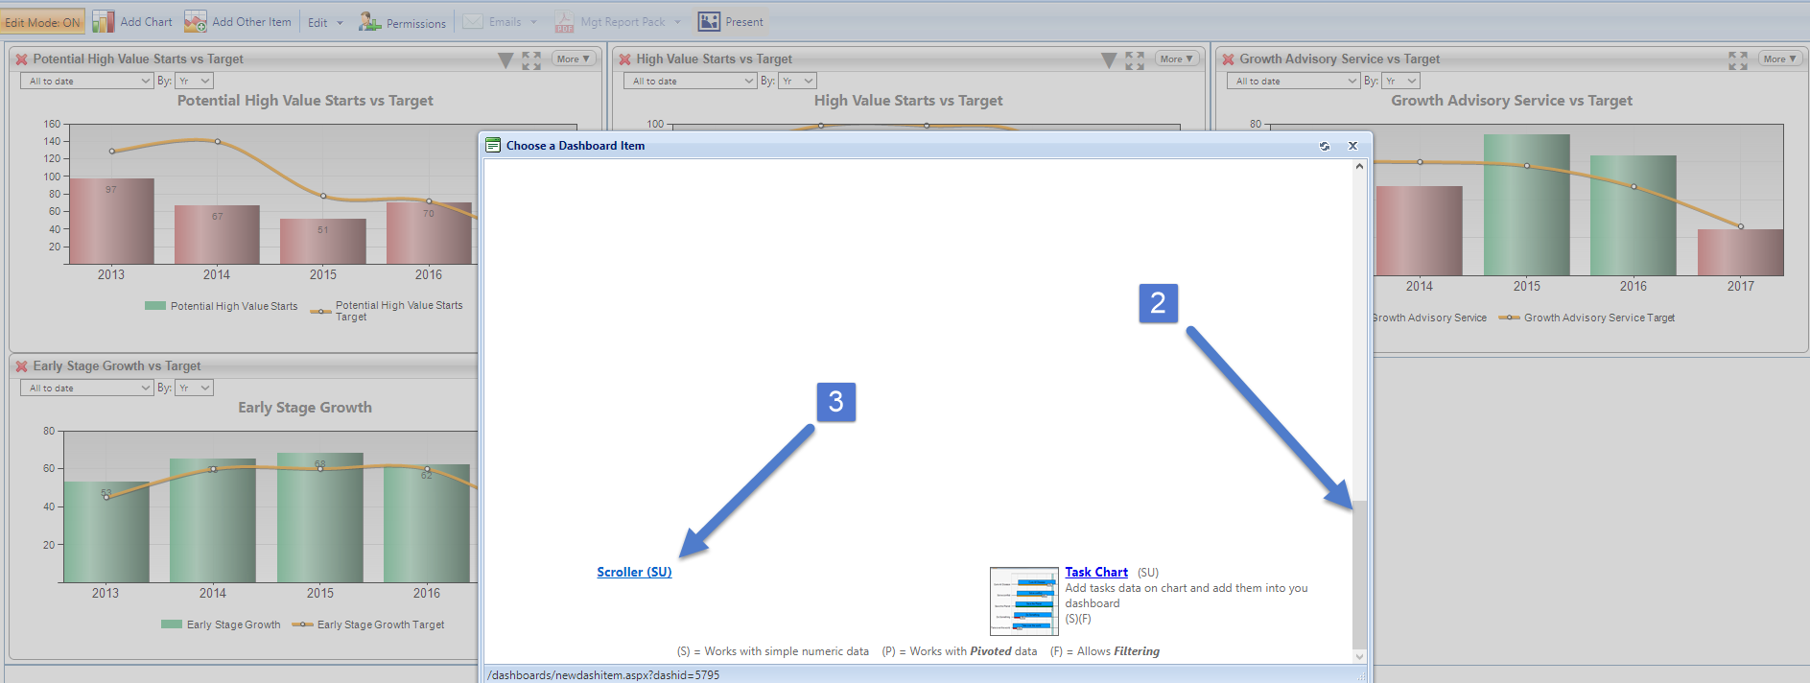Click the Choose a Dashboard Item dialog title icon
This screenshot has height=683, width=1810.
pos(493,146)
